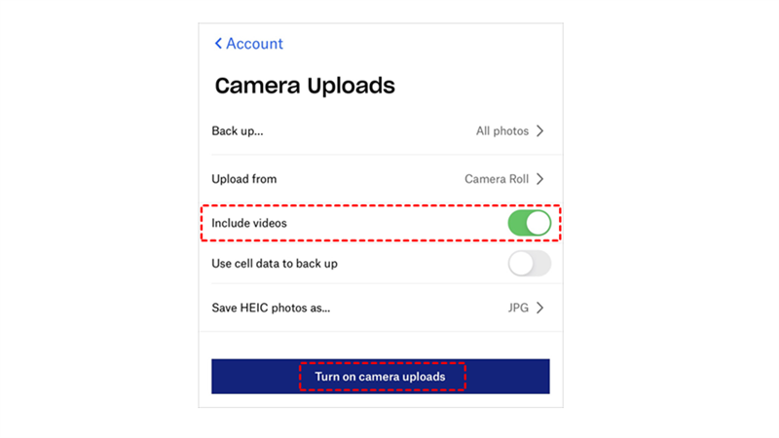Screen dimensions: 779x438
Task: Click the chevron on the Back up row
Action: (x=540, y=130)
